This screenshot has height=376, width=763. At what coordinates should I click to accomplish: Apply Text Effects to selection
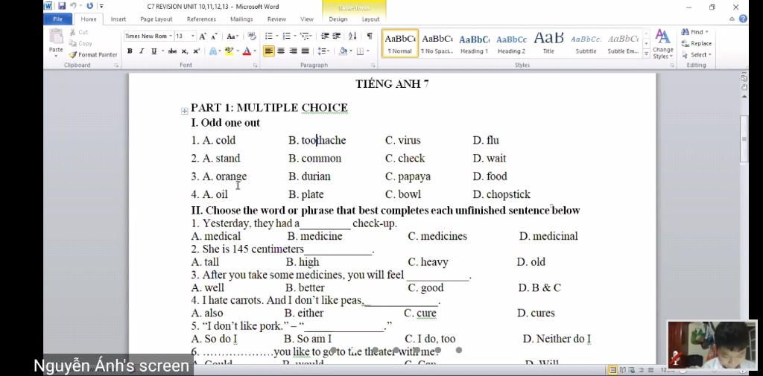[x=212, y=51]
